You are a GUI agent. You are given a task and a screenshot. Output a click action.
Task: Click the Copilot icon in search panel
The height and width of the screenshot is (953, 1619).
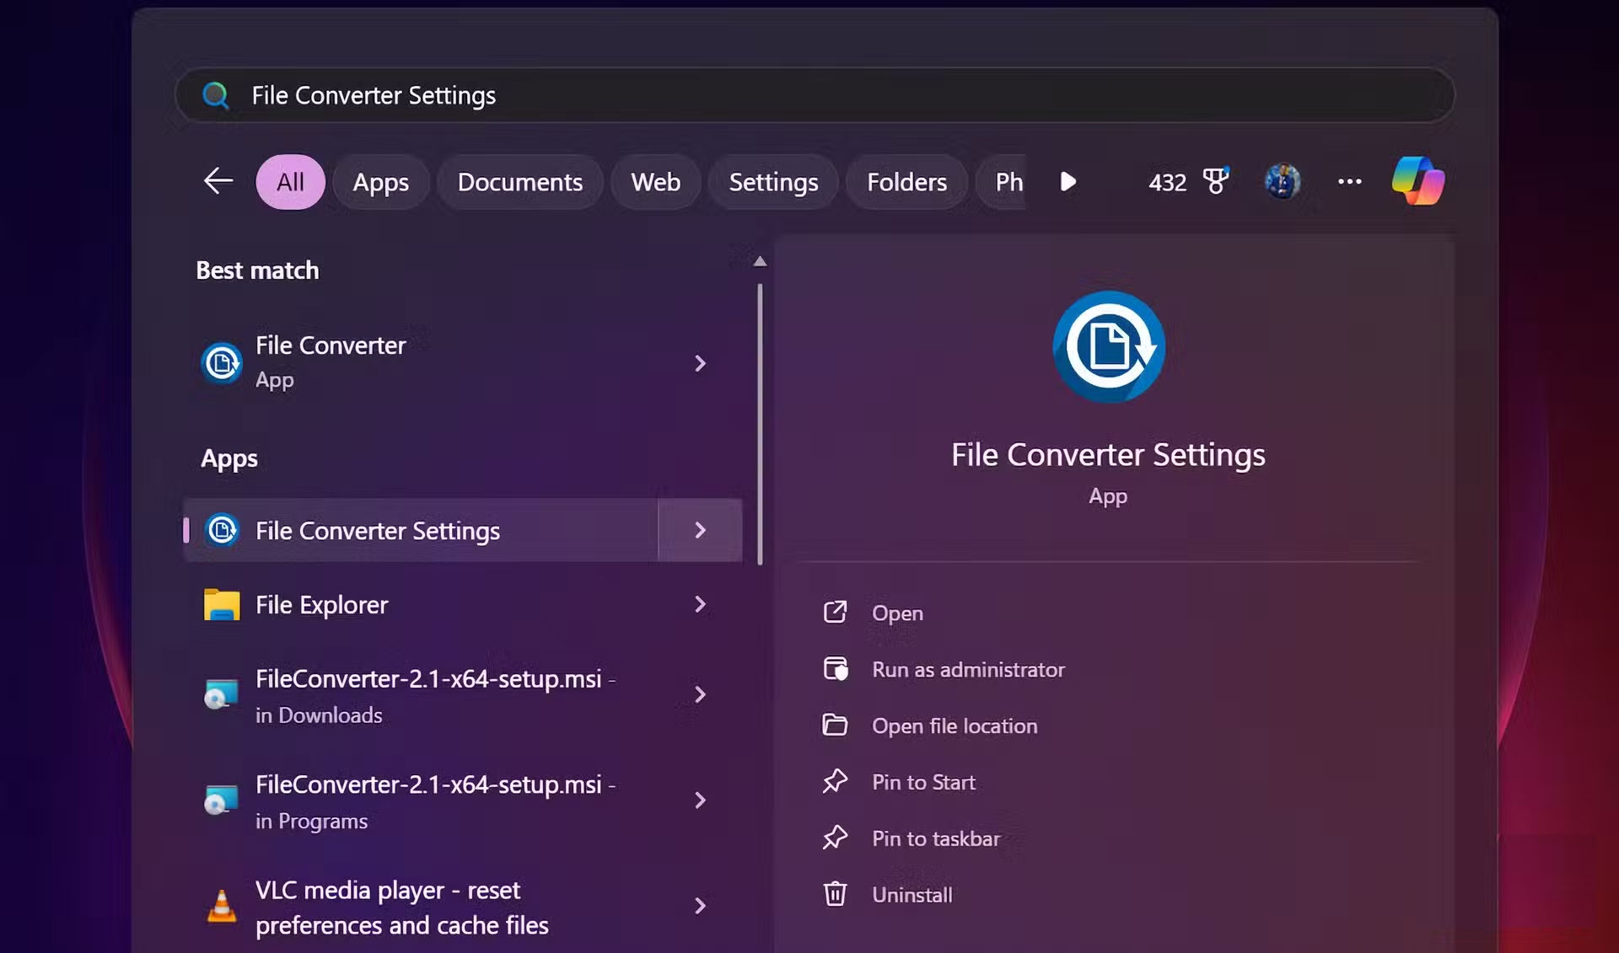[x=1417, y=181]
